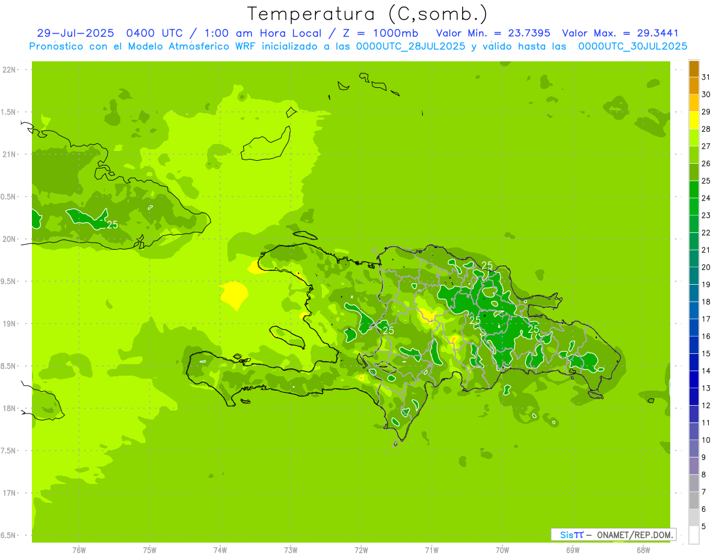Click the legend value '29'
This screenshot has width=722, height=558.
click(x=706, y=112)
